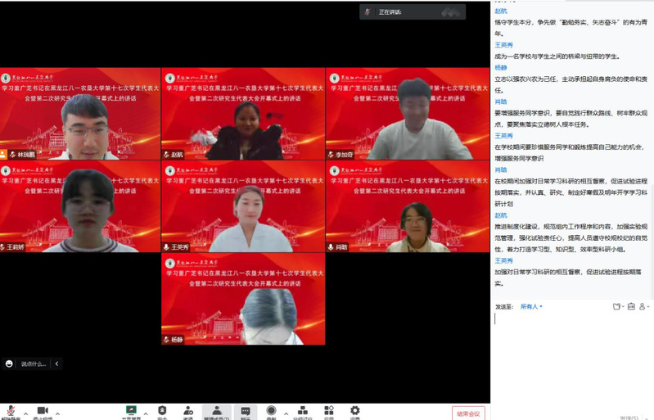Screen dimensions: 654x420
Task: Expand audio options arrow beside microphone
Action: [x=25, y=413]
